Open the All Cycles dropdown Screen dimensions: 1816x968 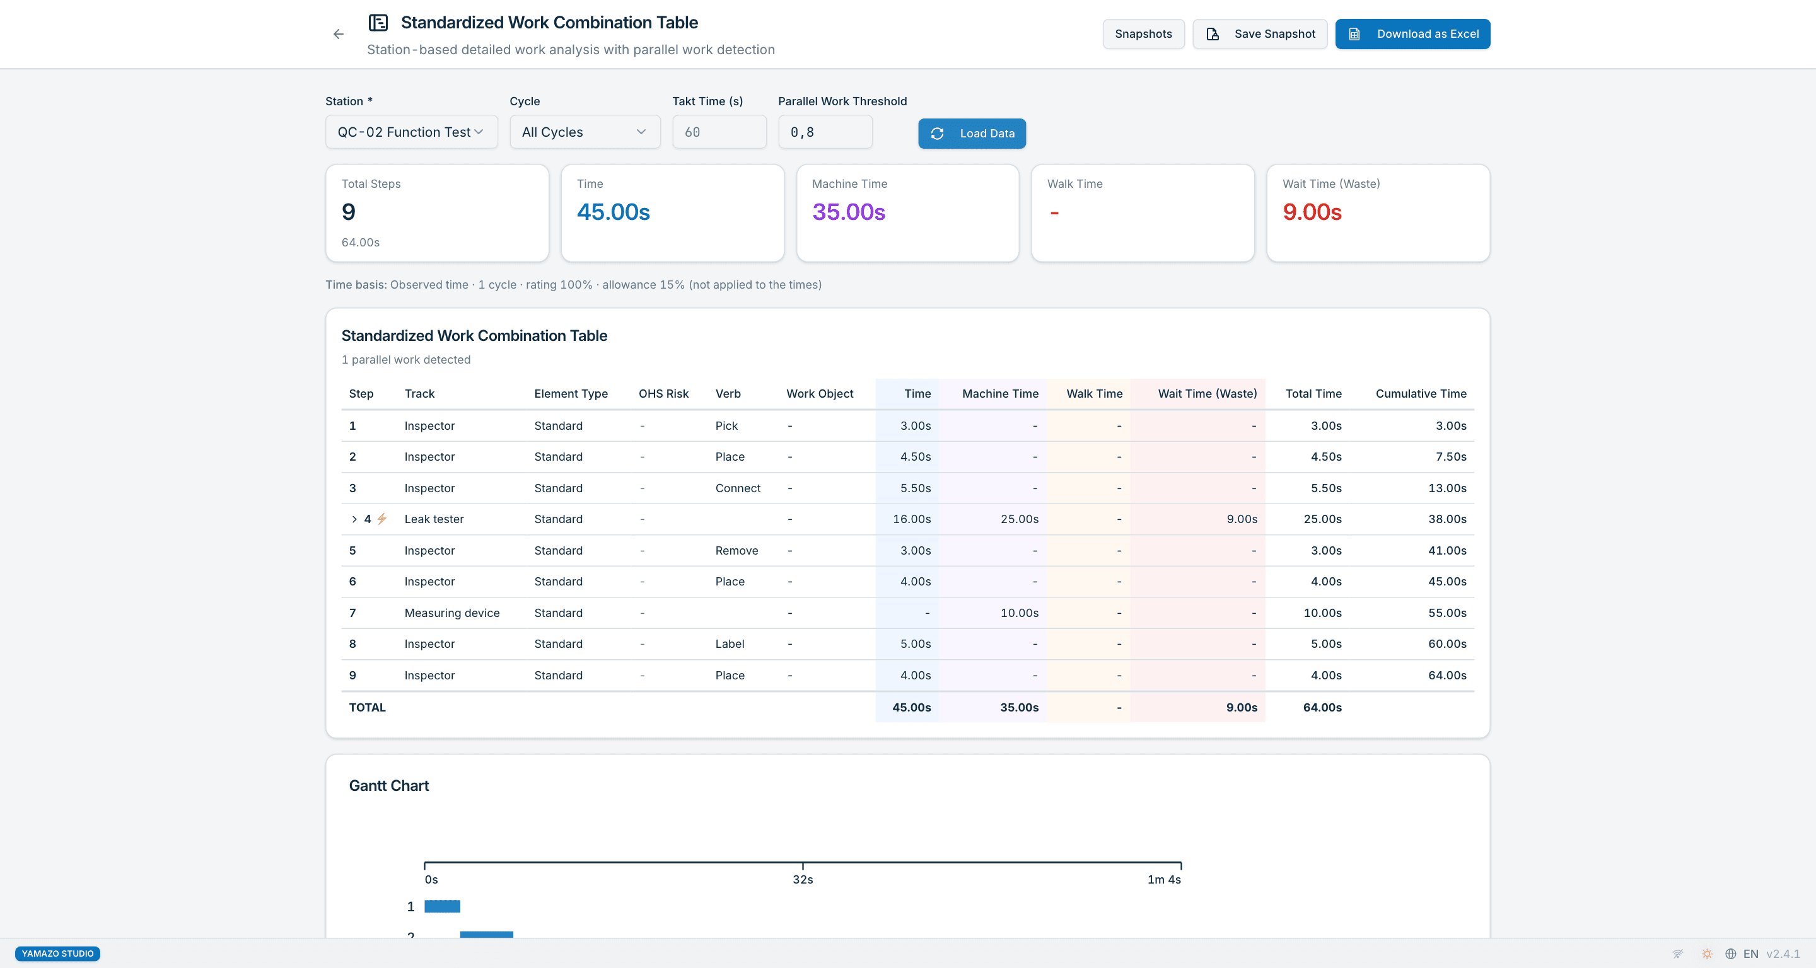click(585, 132)
